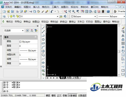
Task: Open the calculator icon
Action: pyautogui.click(x=103, y=11)
